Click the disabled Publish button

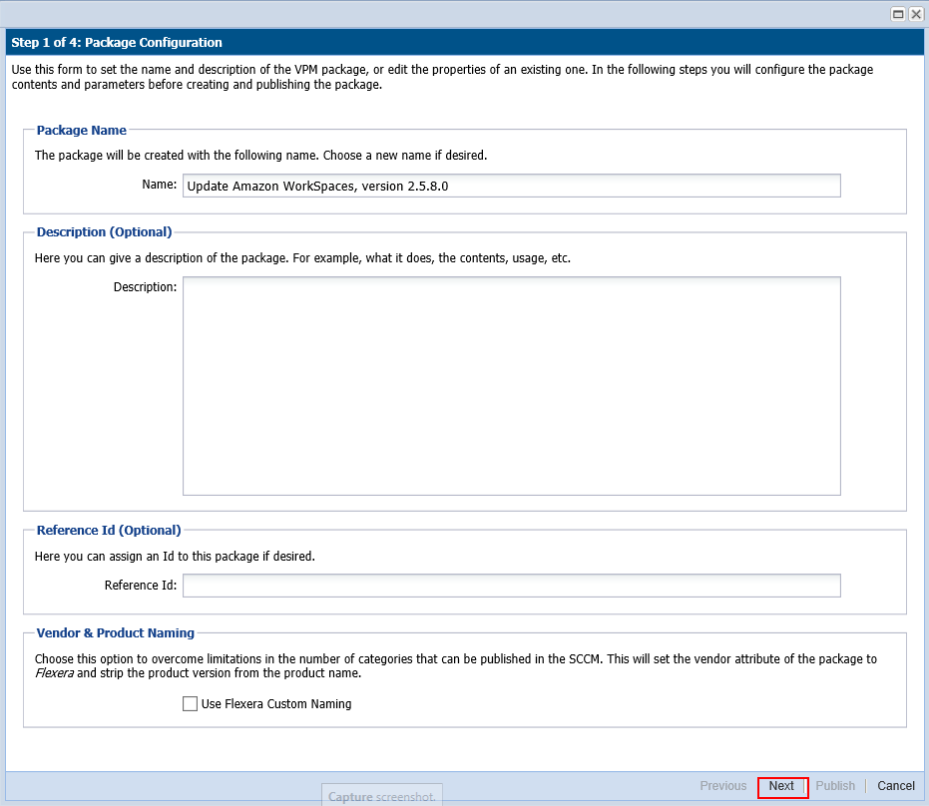(x=835, y=786)
